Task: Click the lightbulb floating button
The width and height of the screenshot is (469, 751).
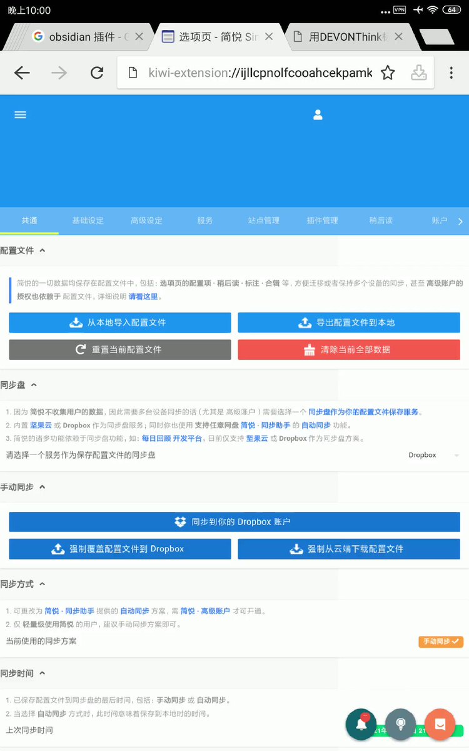Action: pyautogui.click(x=401, y=725)
